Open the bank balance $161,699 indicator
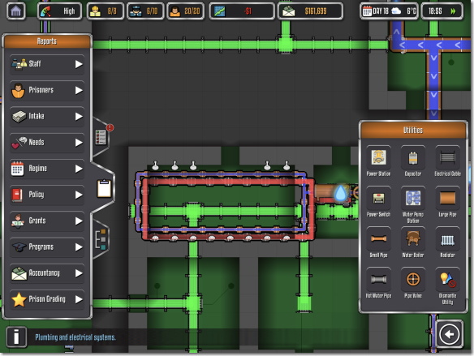 point(310,11)
